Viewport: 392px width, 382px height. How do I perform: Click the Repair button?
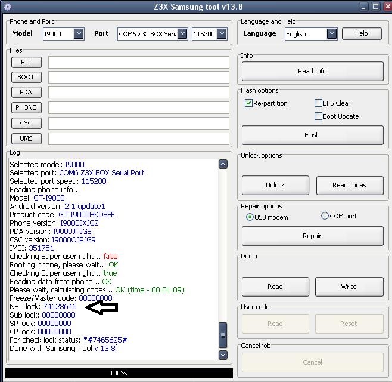tap(313, 236)
